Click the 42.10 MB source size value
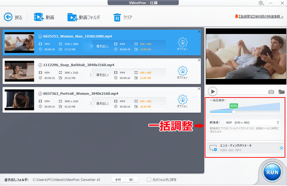The width and height of the screenshot is (287, 186). pos(70,107)
